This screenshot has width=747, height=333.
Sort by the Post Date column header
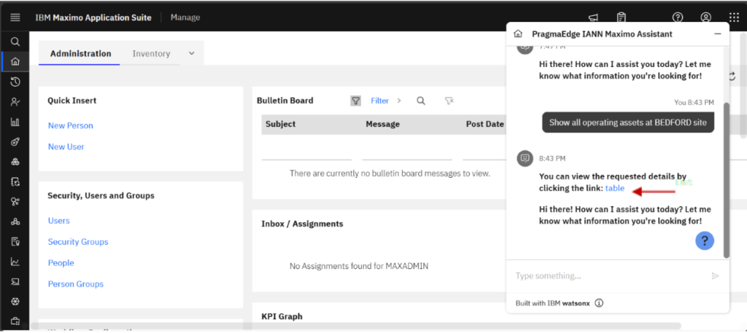click(x=484, y=124)
